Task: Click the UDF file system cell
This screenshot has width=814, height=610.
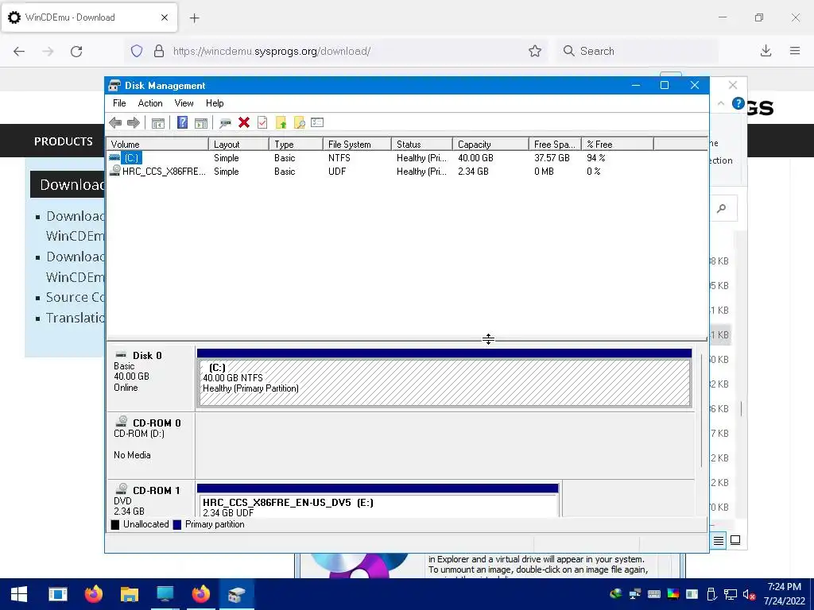Action: coord(337,172)
